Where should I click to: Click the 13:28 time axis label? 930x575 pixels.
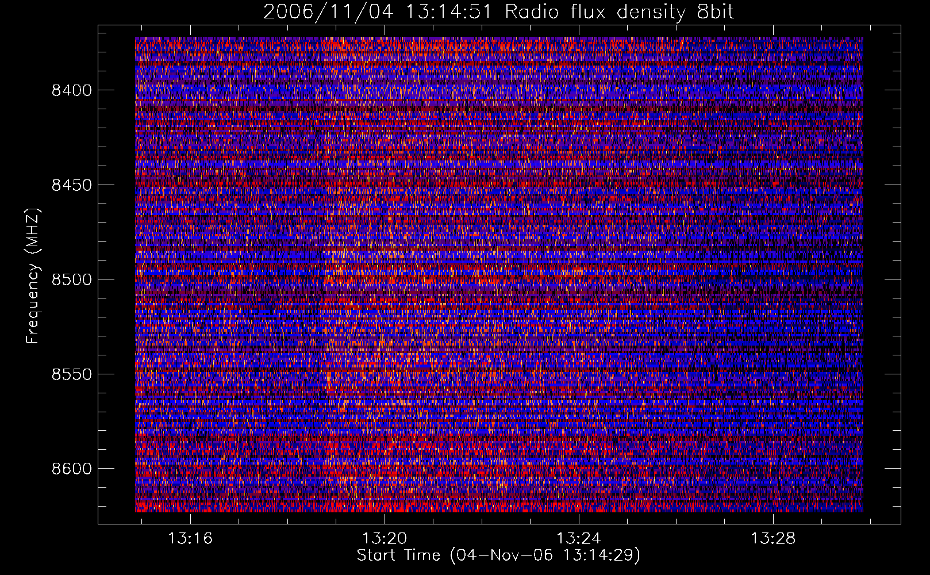point(773,538)
